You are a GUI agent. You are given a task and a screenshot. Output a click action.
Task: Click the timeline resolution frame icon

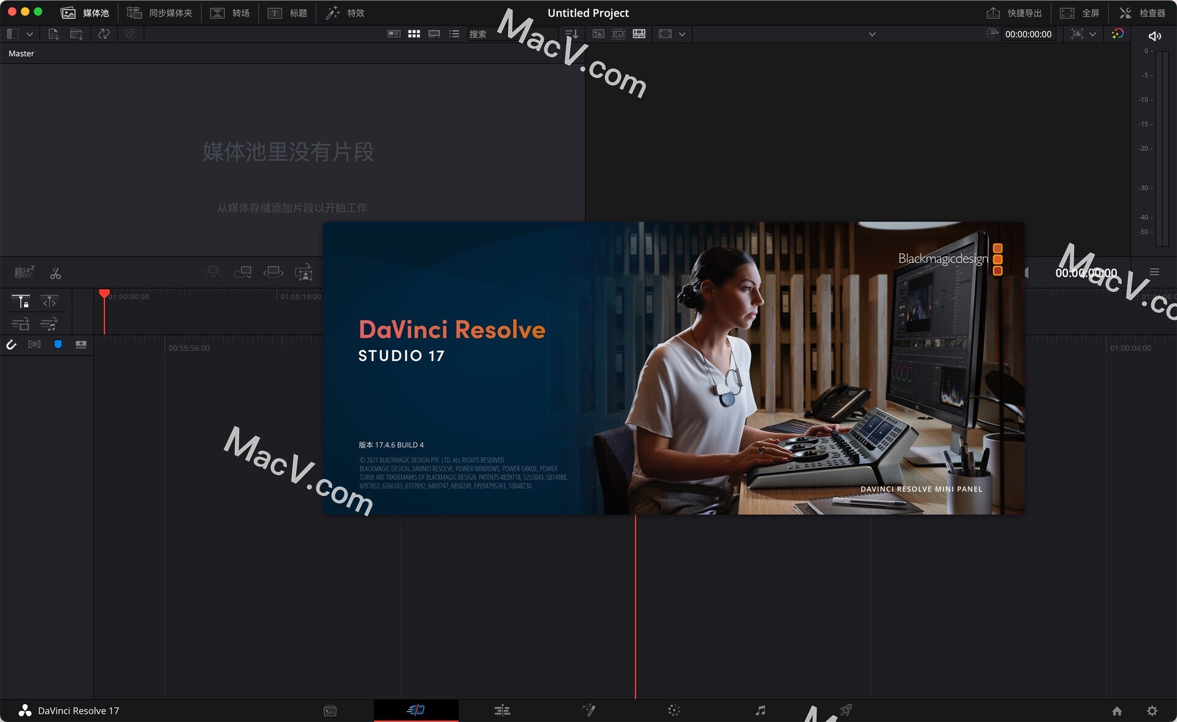coord(665,34)
